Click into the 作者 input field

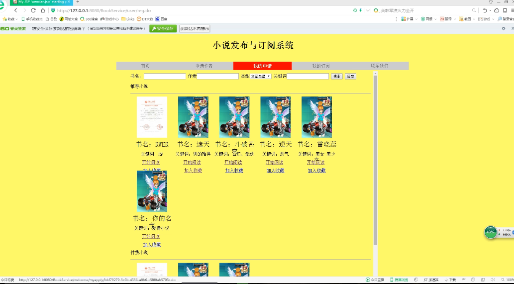coord(217,76)
